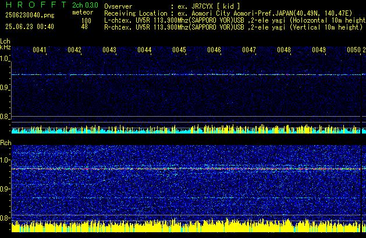366x238 pixels.
Task: Click the 0050 time marker
Action: [354, 50]
